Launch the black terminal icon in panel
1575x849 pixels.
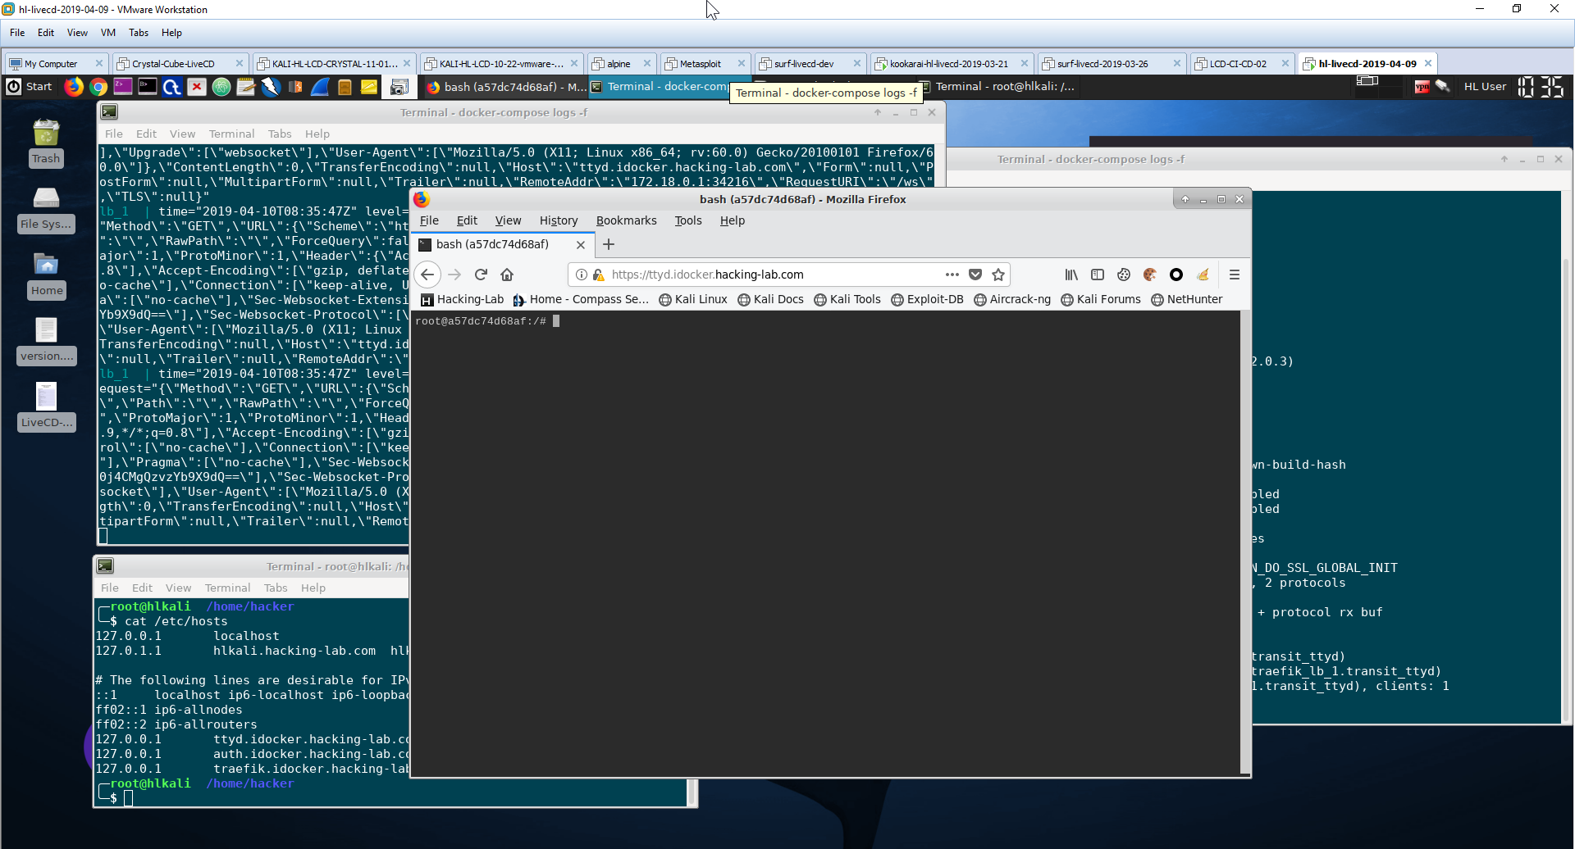click(x=148, y=86)
